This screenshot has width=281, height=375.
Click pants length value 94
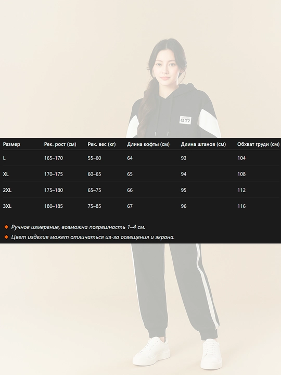[184, 174]
